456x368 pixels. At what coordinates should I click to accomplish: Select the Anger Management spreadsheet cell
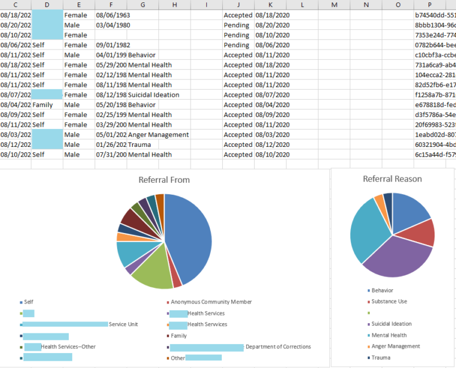point(158,135)
